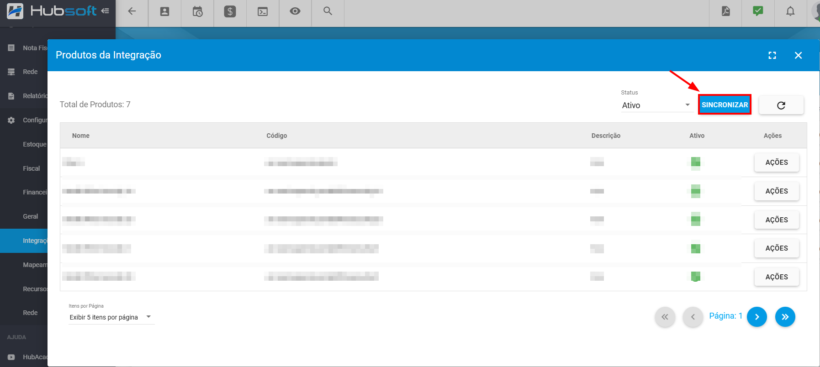The height and width of the screenshot is (367, 820).
Task: Click the Hubsoft logo
Action: (x=52, y=10)
